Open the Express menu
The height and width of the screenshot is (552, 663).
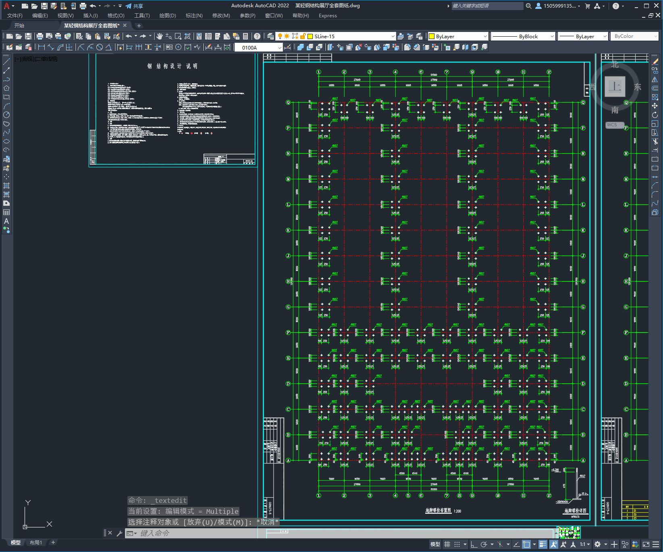[x=328, y=16]
